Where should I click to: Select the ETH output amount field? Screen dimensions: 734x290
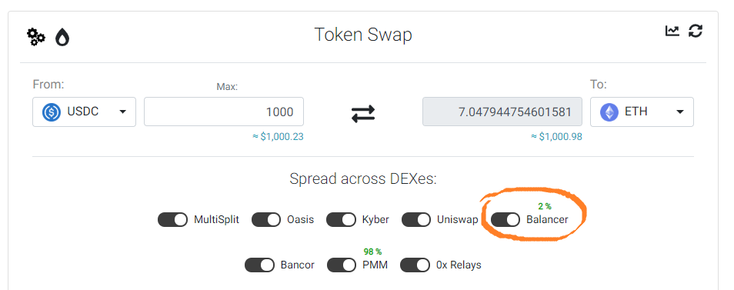pyautogui.click(x=502, y=112)
